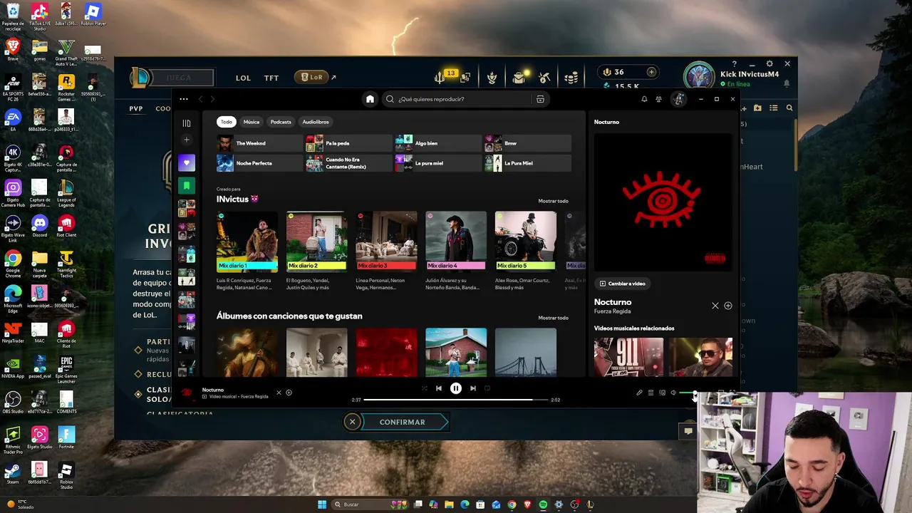Cancel with X beside CONFIRMAR

(x=352, y=422)
